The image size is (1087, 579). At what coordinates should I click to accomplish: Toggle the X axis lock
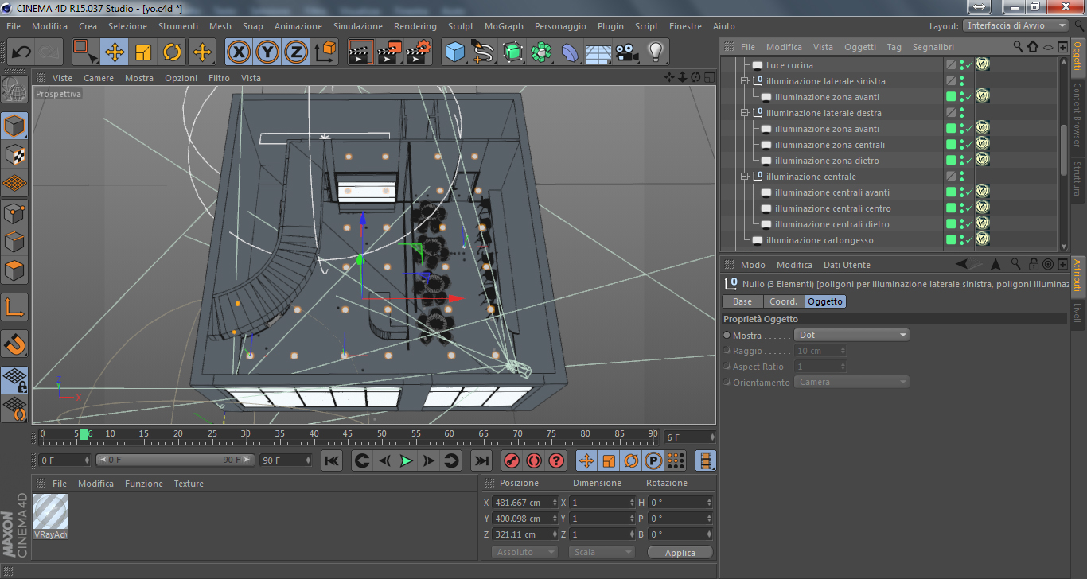(239, 52)
